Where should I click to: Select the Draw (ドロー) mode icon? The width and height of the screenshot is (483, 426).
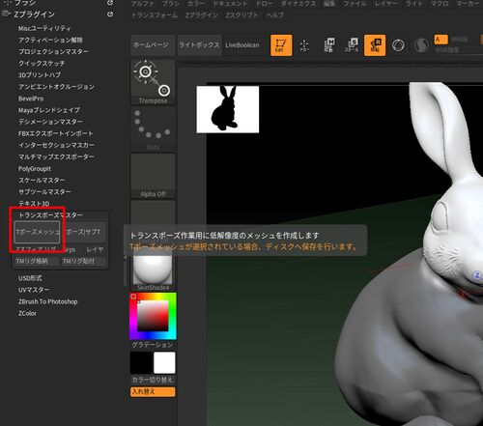click(304, 45)
